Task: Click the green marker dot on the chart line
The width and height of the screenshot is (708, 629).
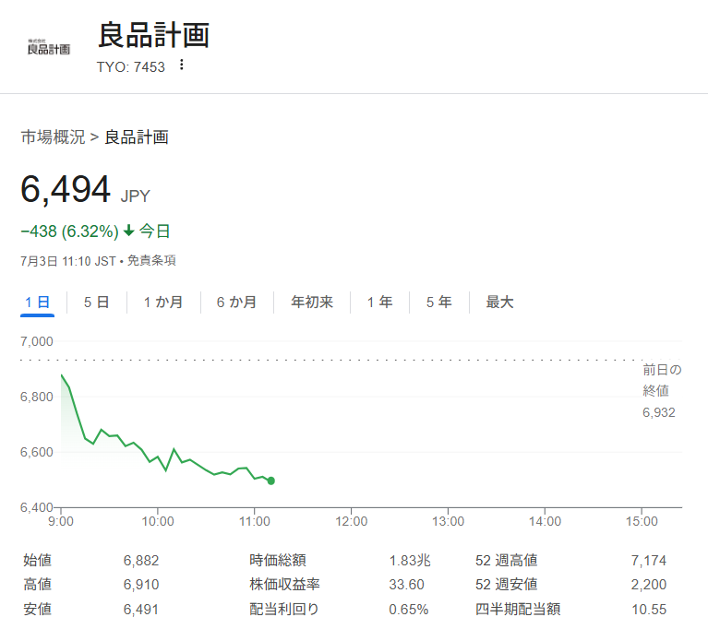Action: point(270,481)
